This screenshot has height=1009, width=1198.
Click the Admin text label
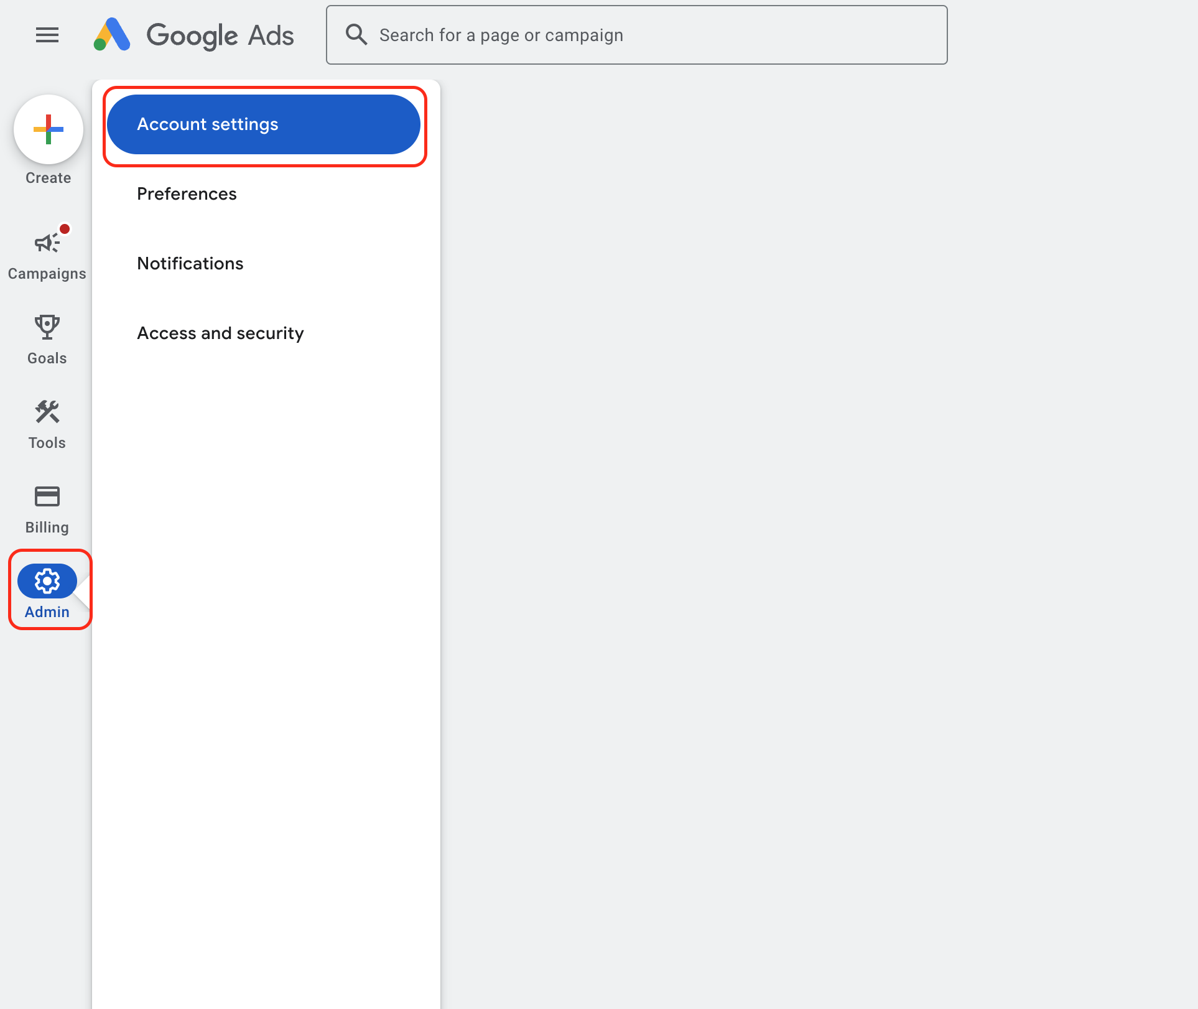47,612
